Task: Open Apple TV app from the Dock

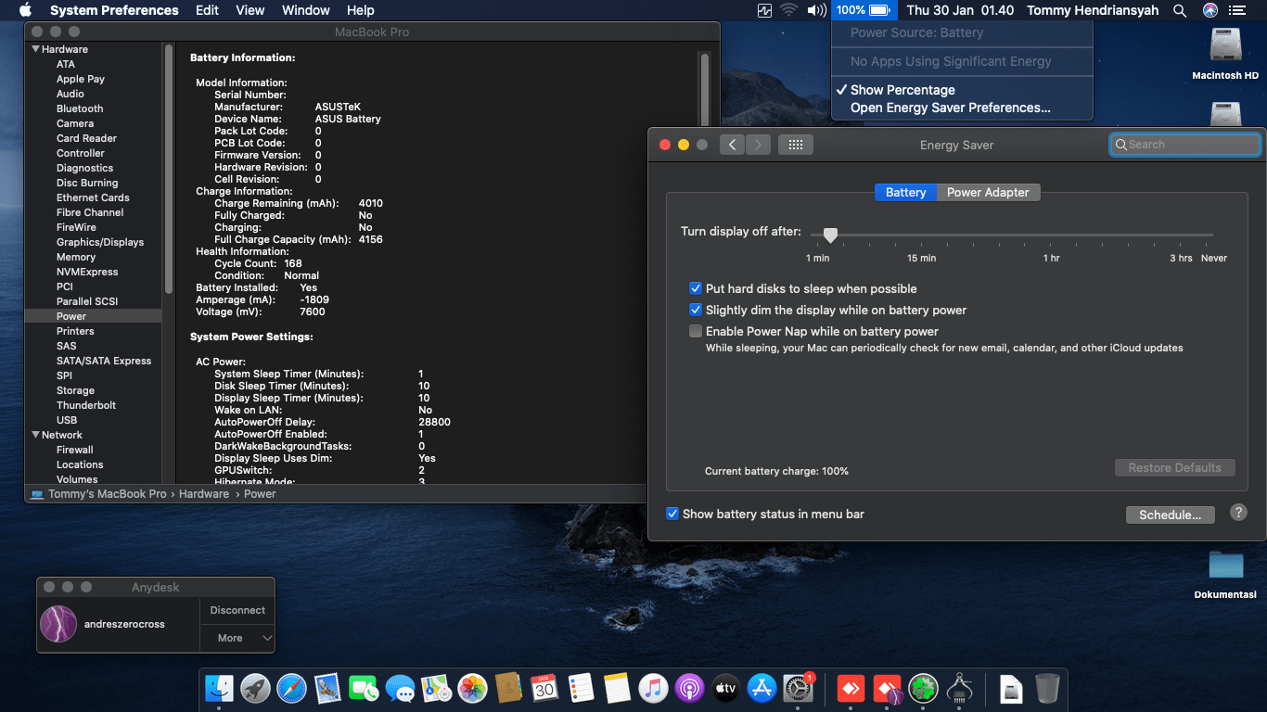Action: click(725, 688)
